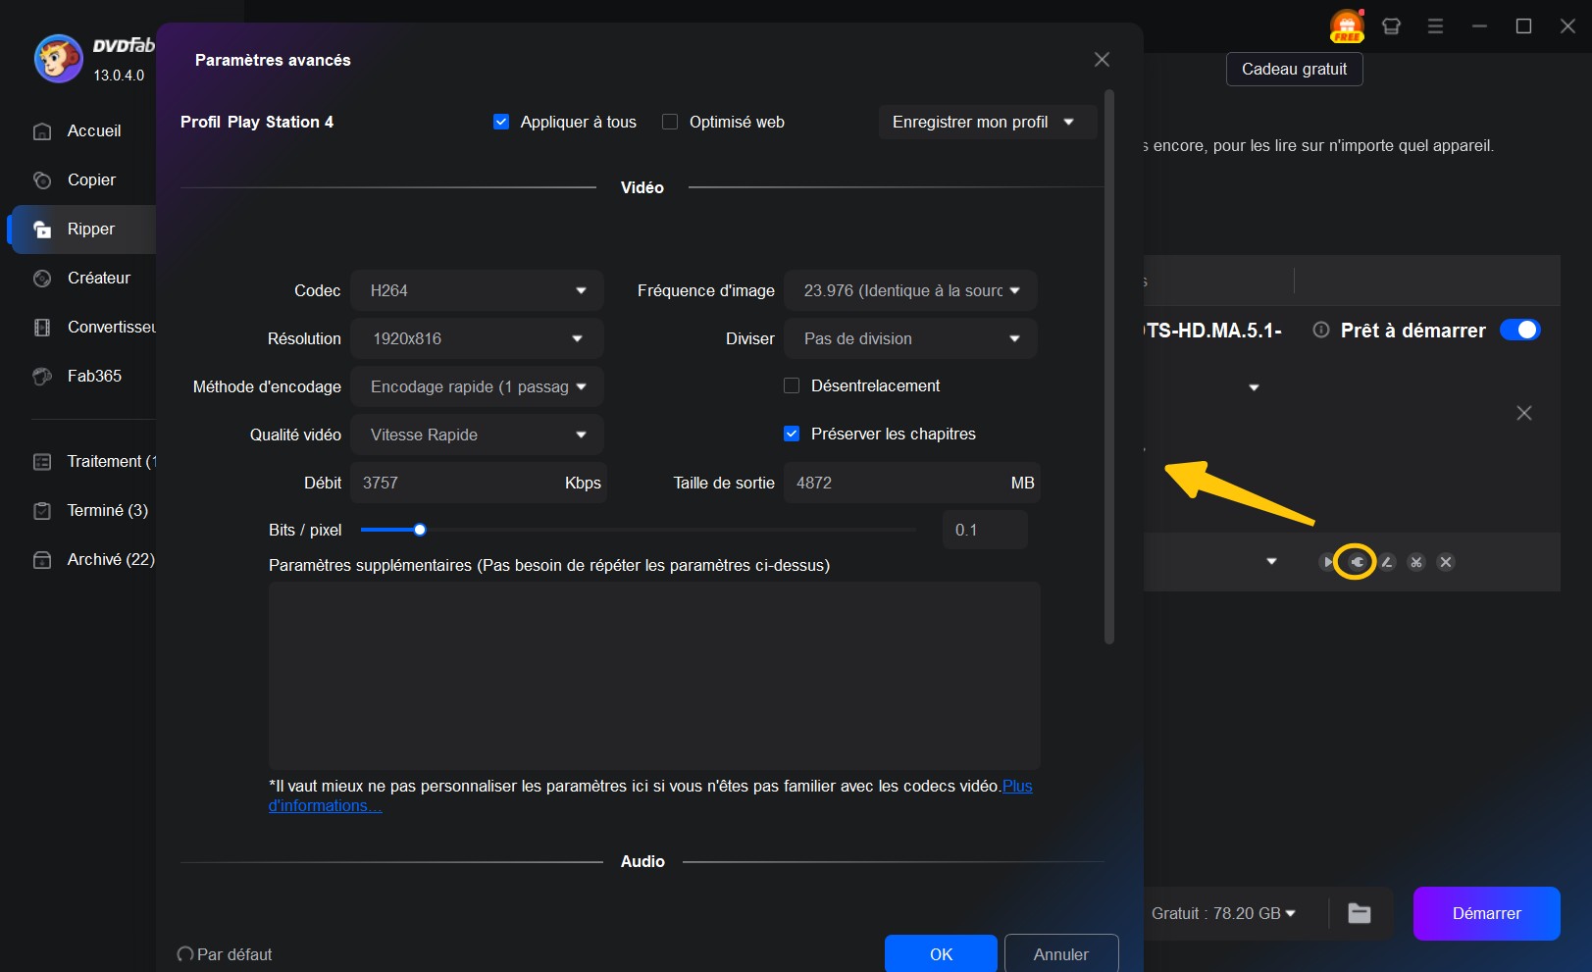Enable Désentrelacement checkbox
This screenshot has height=972, width=1592.
(792, 385)
